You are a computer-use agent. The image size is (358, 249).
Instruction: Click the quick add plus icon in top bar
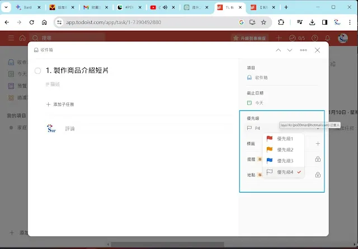279,38
